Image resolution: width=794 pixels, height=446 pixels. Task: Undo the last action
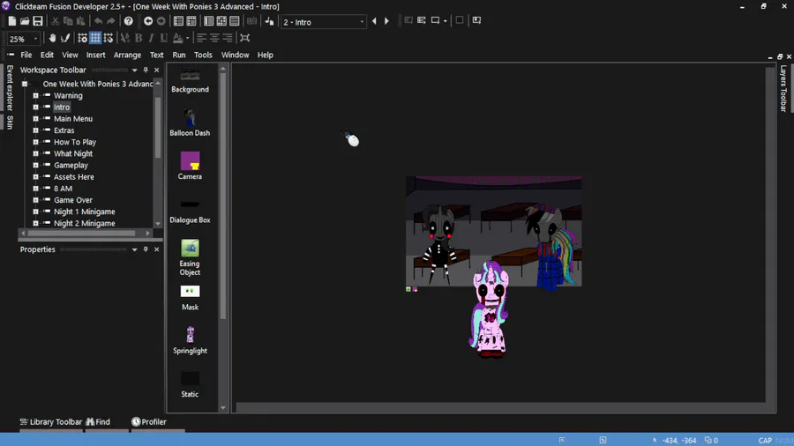click(x=98, y=21)
